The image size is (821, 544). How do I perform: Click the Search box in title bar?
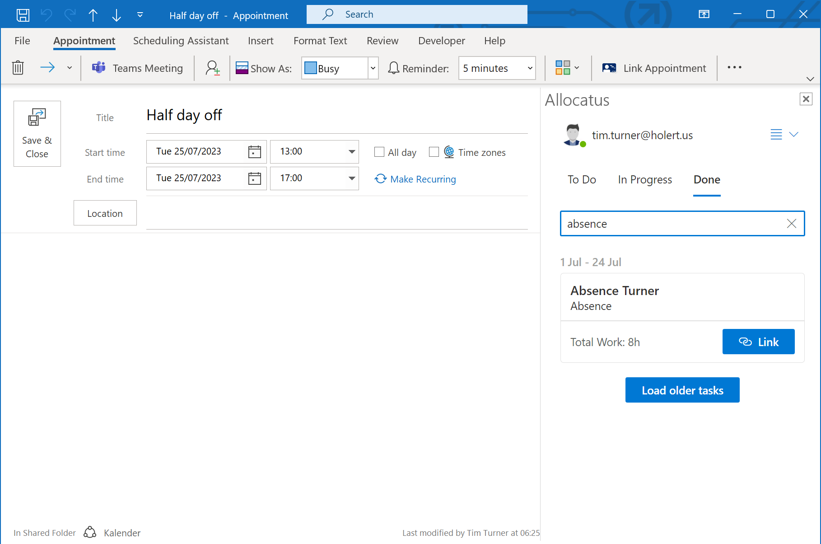click(x=417, y=14)
